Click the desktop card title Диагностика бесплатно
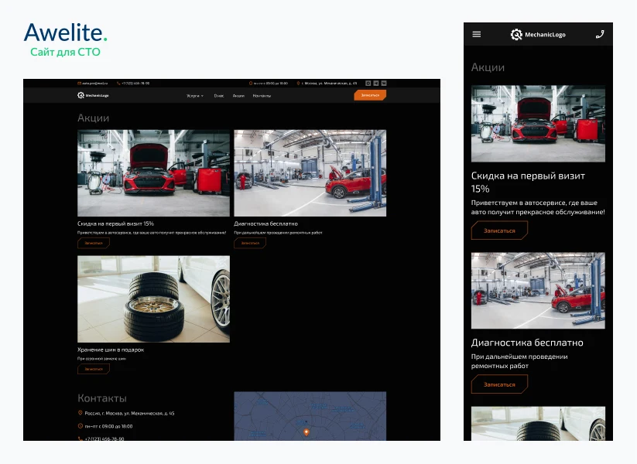The image size is (637, 464). tap(265, 223)
